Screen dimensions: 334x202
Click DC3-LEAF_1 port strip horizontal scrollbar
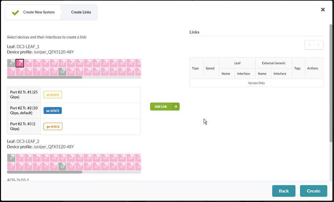tap(45, 78)
